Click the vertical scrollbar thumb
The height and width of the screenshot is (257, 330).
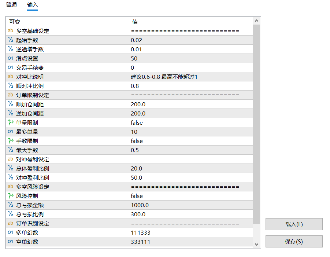256,121
